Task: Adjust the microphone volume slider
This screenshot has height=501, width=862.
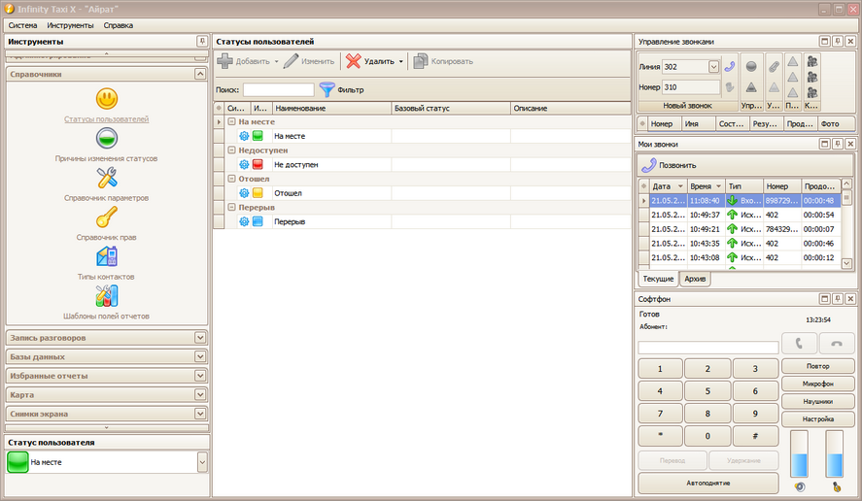Action: point(835,453)
